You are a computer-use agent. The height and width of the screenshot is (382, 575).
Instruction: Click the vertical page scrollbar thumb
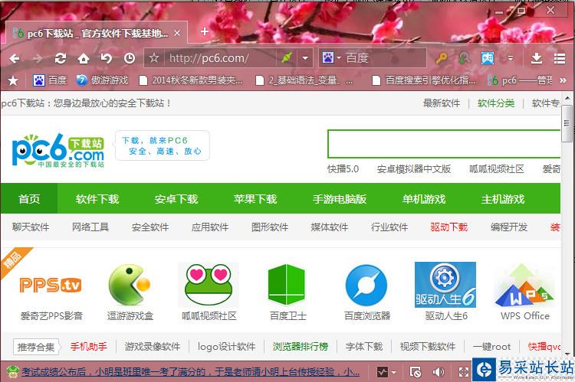pos(567,124)
